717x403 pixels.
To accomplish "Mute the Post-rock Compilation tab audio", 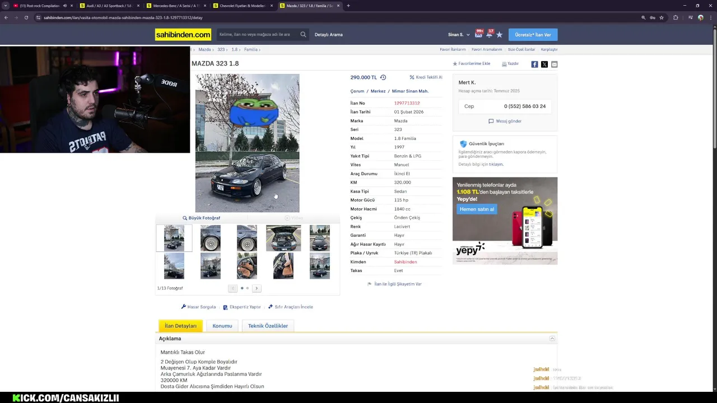I will click(64, 6).
